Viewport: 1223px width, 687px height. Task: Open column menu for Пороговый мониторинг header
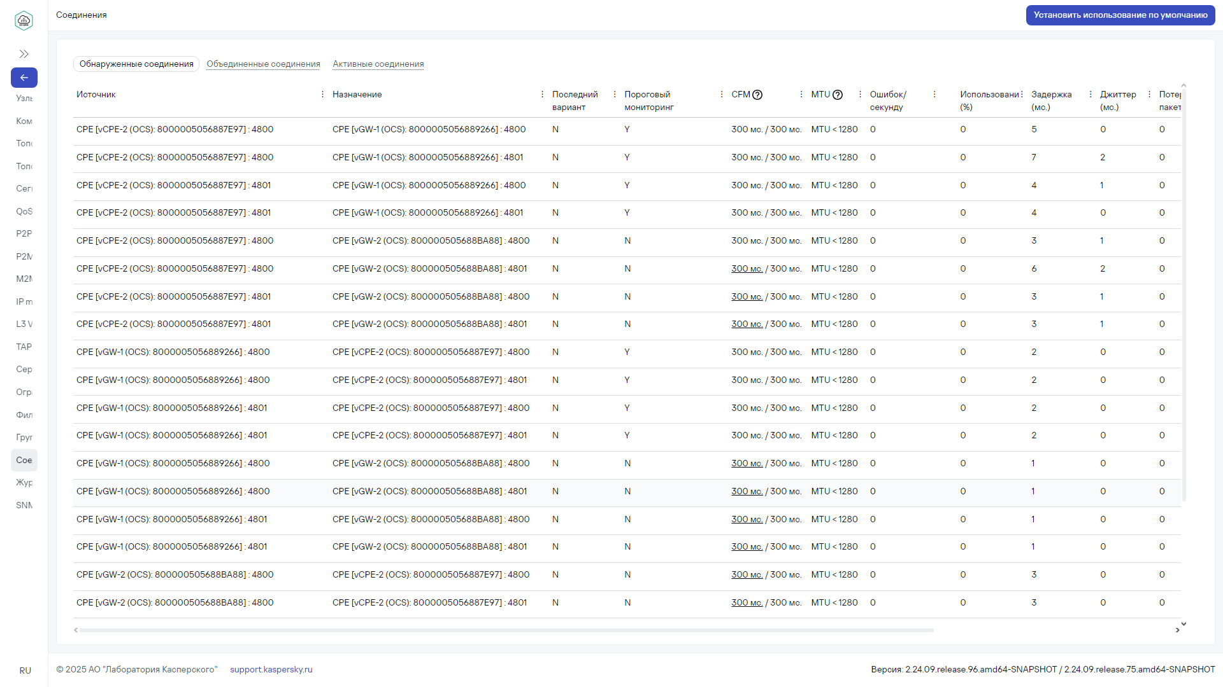pyautogui.click(x=722, y=94)
